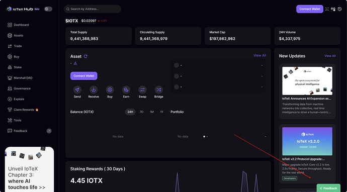Click the scan QR icon in header
This screenshot has height=192, width=347.
click(x=327, y=9)
